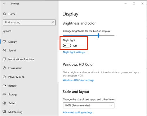Maximize the Settings window
The width and height of the screenshot is (147, 116).
click(x=134, y=3)
